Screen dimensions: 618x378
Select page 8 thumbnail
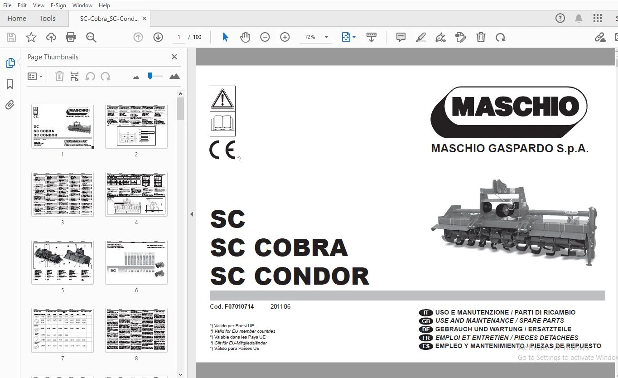pyautogui.click(x=136, y=330)
